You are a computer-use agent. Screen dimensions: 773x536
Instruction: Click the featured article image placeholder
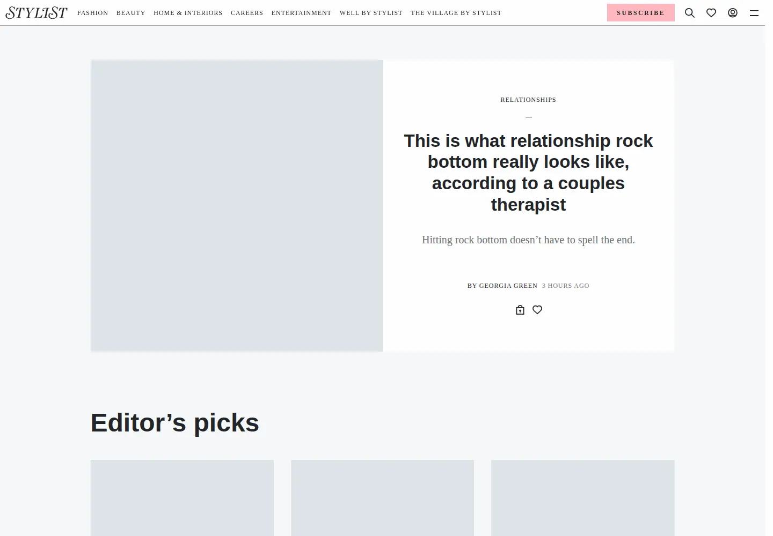237,206
